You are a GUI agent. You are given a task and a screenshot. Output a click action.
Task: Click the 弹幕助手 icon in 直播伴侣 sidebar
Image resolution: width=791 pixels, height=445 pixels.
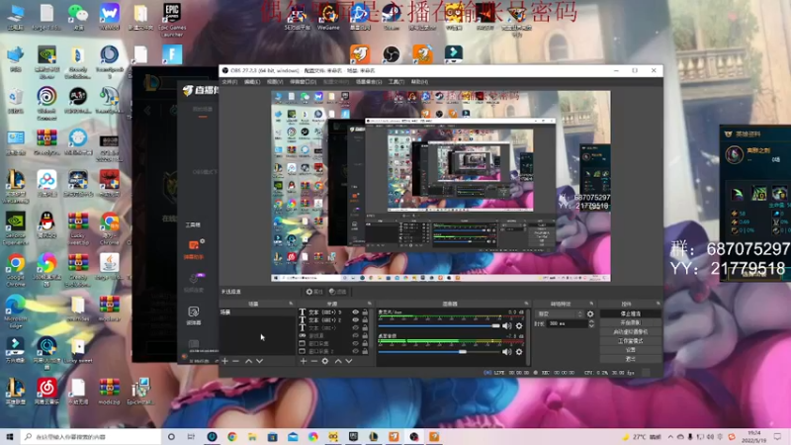click(194, 250)
